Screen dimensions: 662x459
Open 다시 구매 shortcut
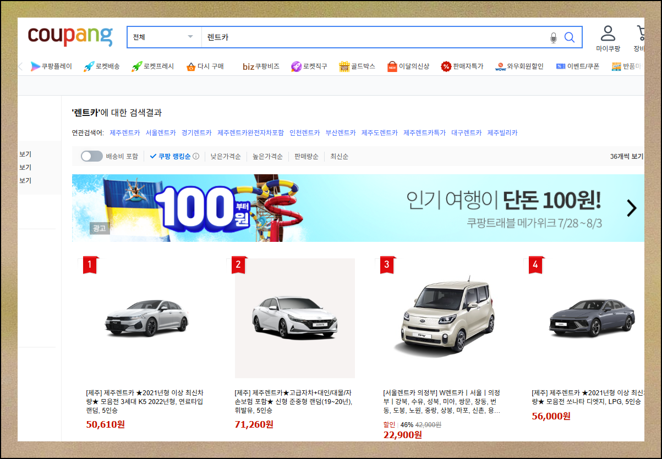point(205,67)
